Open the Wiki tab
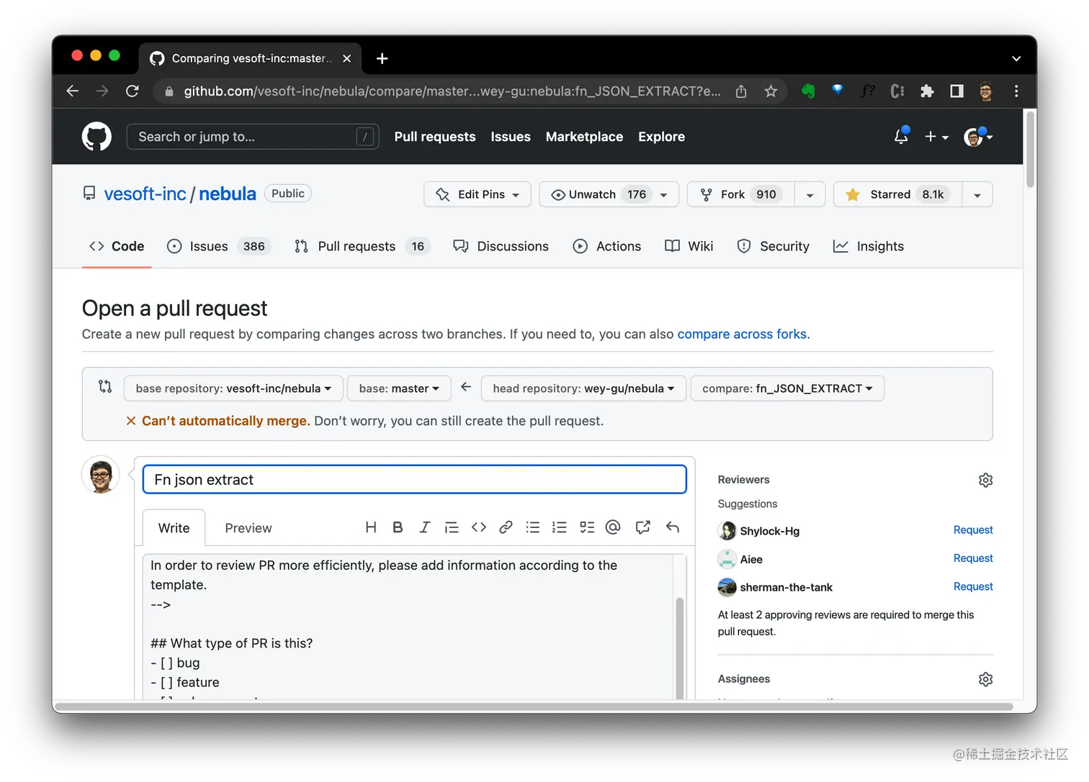The width and height of the screenshot is (1089, 782). (x=689, y=246)
